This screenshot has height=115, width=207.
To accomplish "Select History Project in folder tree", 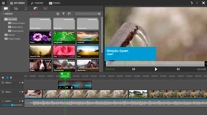I will [x=16, y=23].
